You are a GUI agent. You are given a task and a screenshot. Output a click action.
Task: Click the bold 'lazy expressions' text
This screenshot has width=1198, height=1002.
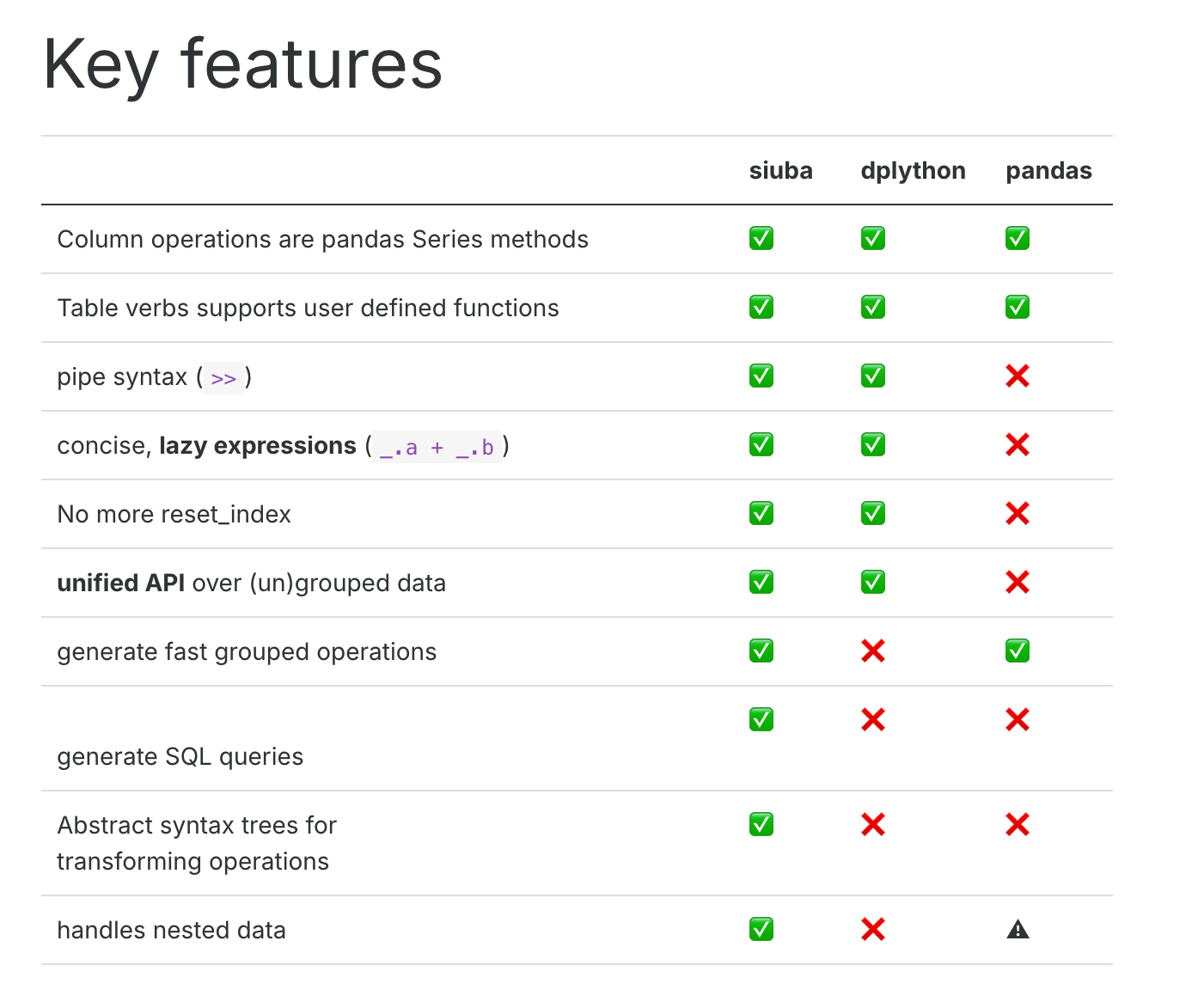[x=257, y=446]
